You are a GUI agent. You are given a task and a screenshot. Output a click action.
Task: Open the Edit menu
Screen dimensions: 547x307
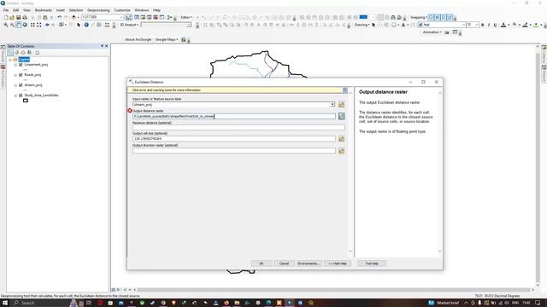pos(16,10)
